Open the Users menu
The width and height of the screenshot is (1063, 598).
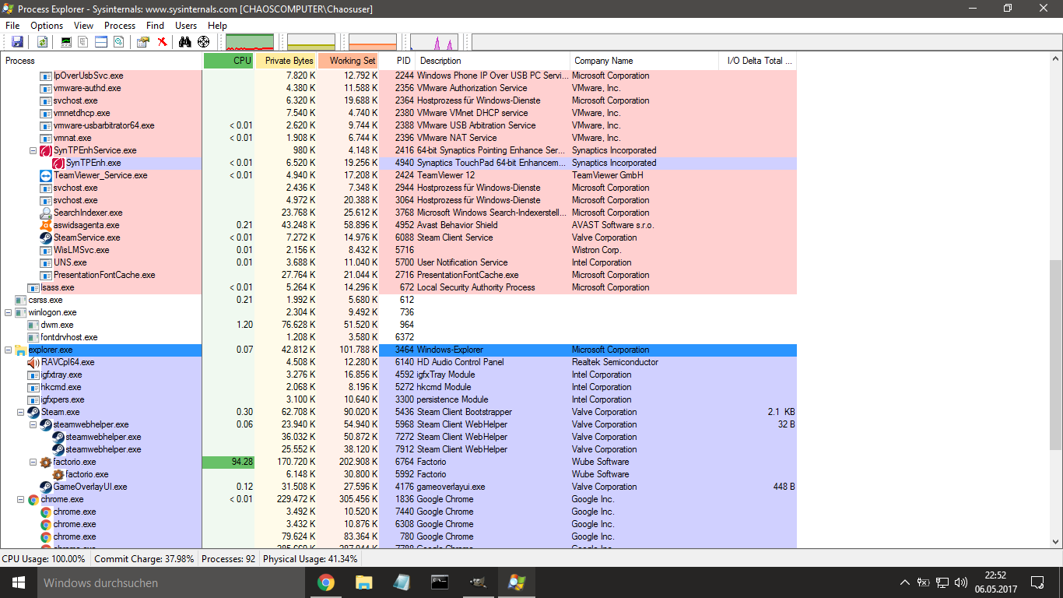(x=186, y=26)
